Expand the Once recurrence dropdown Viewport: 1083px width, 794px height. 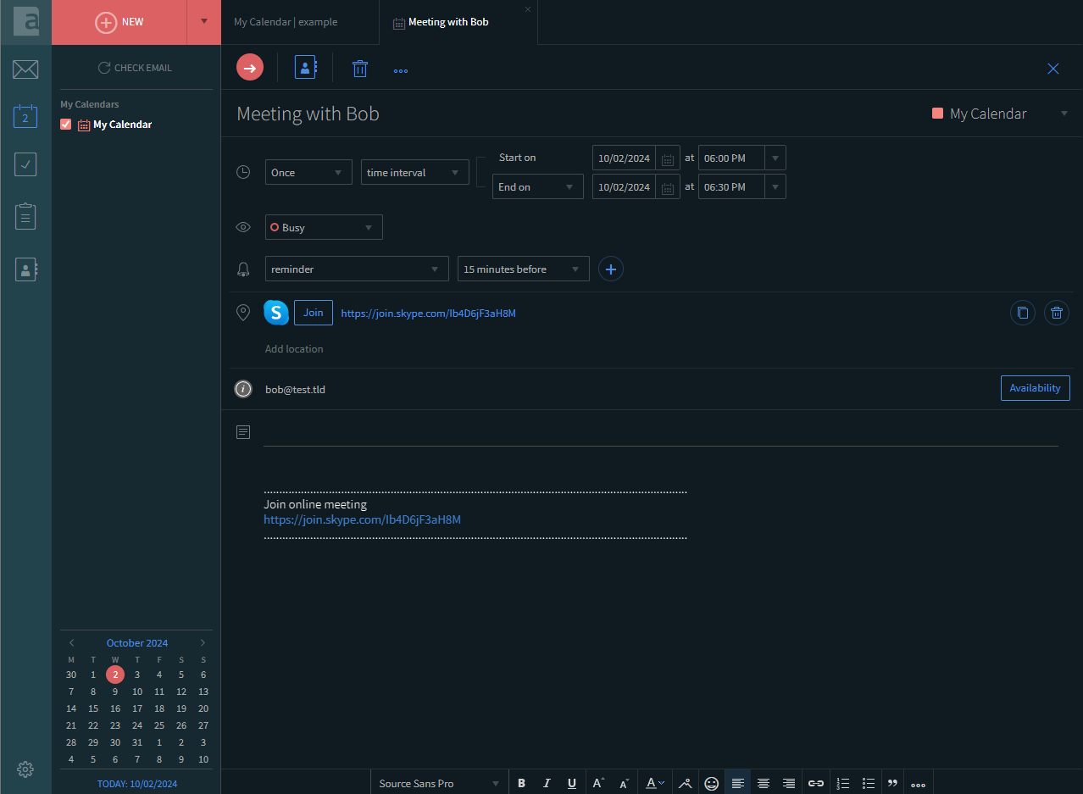pyautogui.click(x=308, y=172)
